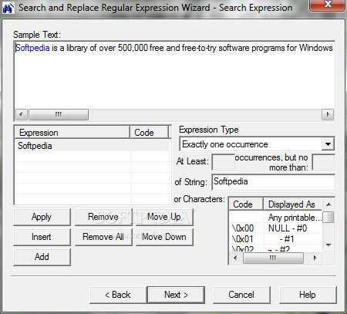
Task: Click Characters list vertical scrollbar thumb
Action: (328, 217)
